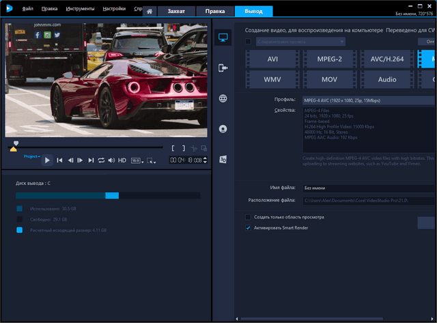Expand the preview resize options dropdown
This screenshot has height=323, width=437.
tap(152, 160)
